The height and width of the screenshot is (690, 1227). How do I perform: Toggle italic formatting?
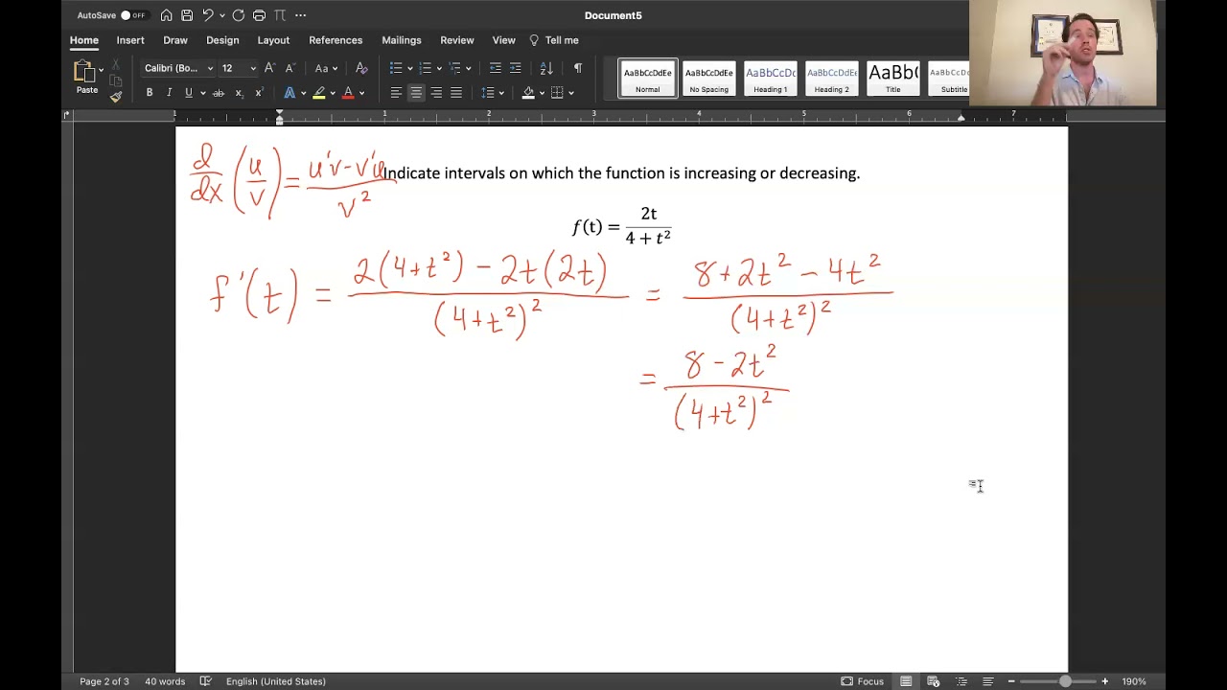pyautogui.click(x=169, y=93)
